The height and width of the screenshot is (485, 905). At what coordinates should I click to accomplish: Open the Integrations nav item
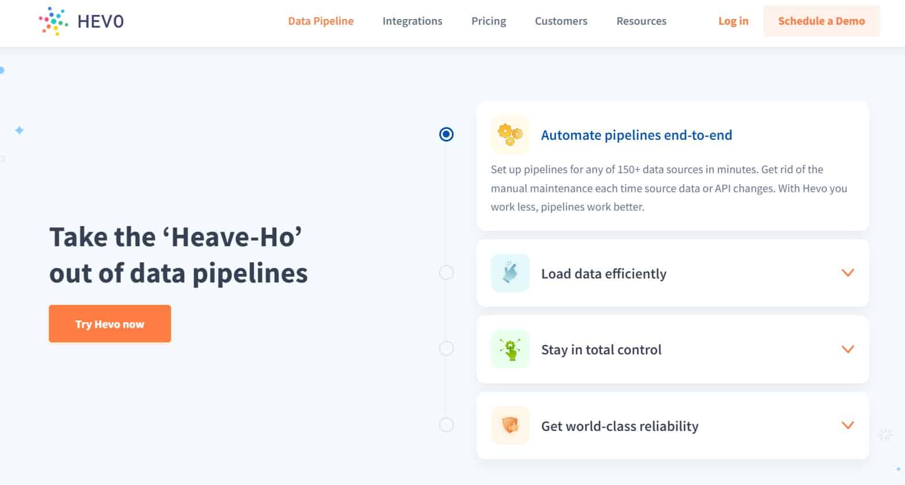(x=412, y=21)
